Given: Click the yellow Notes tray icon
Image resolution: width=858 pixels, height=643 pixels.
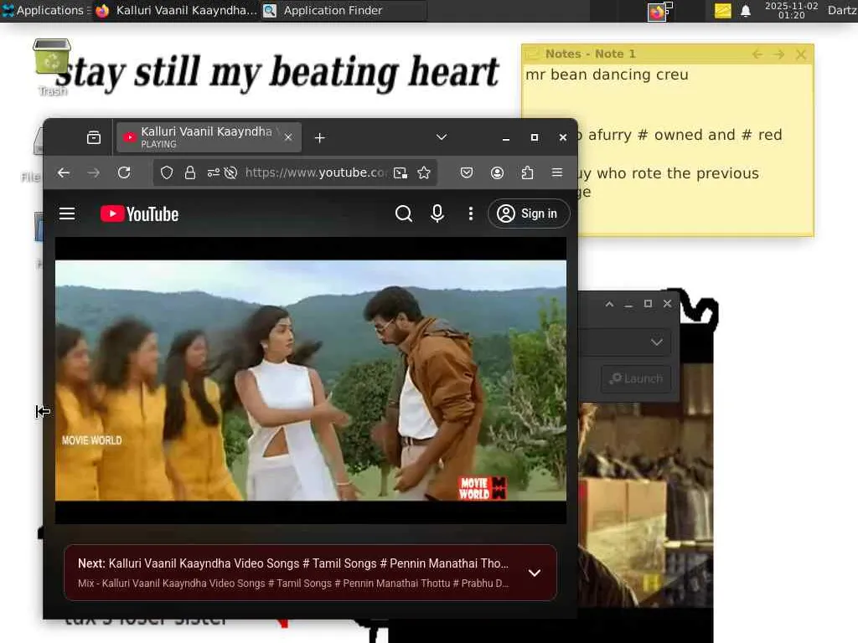Looking at the screenshot, I should (723, 11).
